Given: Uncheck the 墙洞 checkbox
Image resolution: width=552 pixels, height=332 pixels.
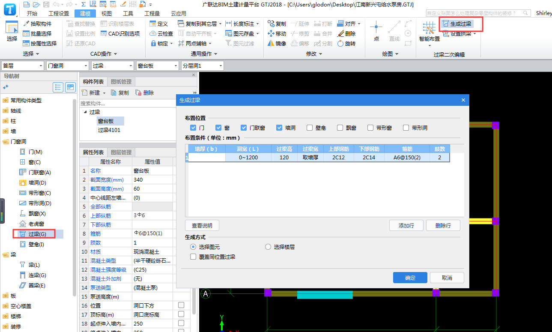Looking at the screenshot, I should point(280,128).
